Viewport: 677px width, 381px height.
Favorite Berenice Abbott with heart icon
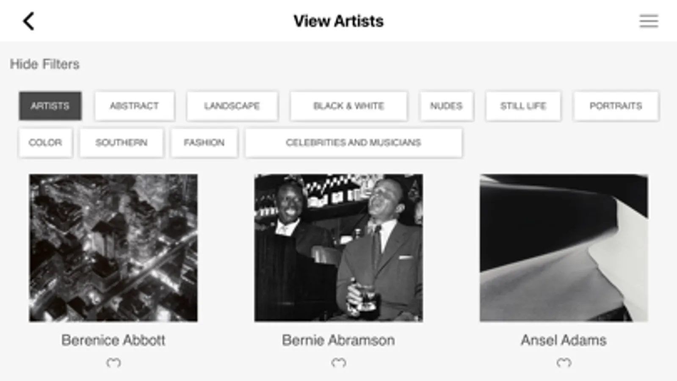pos(113,363)
